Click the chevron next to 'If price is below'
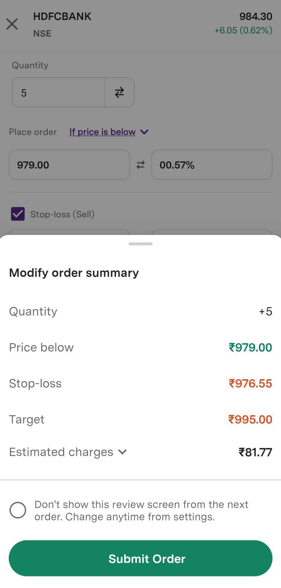Viewport: 281px width, 588px height. [144, 132]
